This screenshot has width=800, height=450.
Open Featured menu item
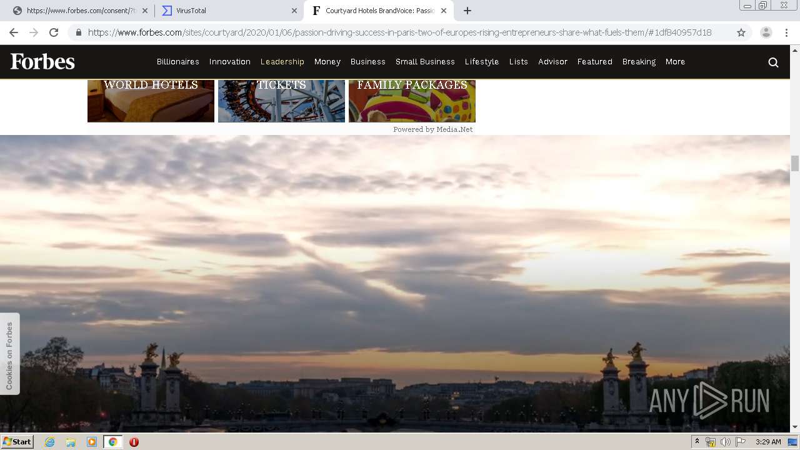pos(595,62)
